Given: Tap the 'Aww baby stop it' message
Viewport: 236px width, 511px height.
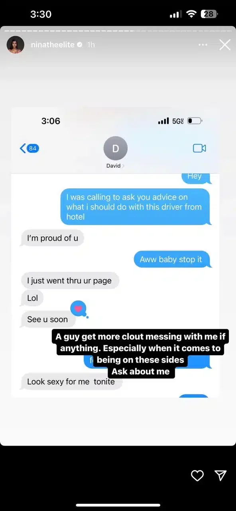Looking at the screenshot, I should 171,259.
